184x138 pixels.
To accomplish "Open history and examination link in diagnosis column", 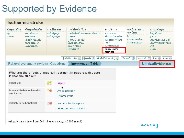I will pos(84,33).
